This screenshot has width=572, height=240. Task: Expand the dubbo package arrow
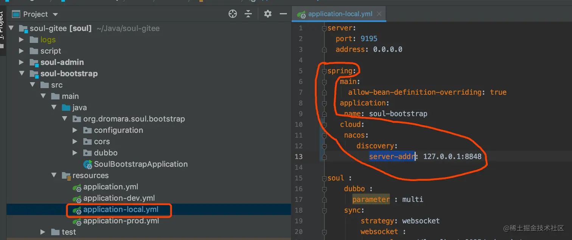tap(75, 153)
